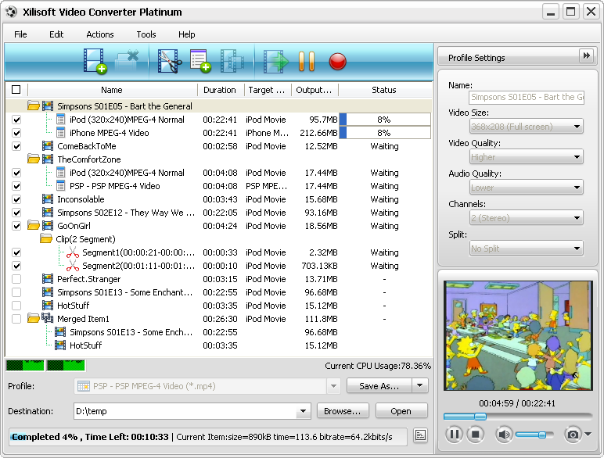Screen dimensions: 604x458
Task: Click the Add Profile toolbar icon
Action: coord(200,61)
